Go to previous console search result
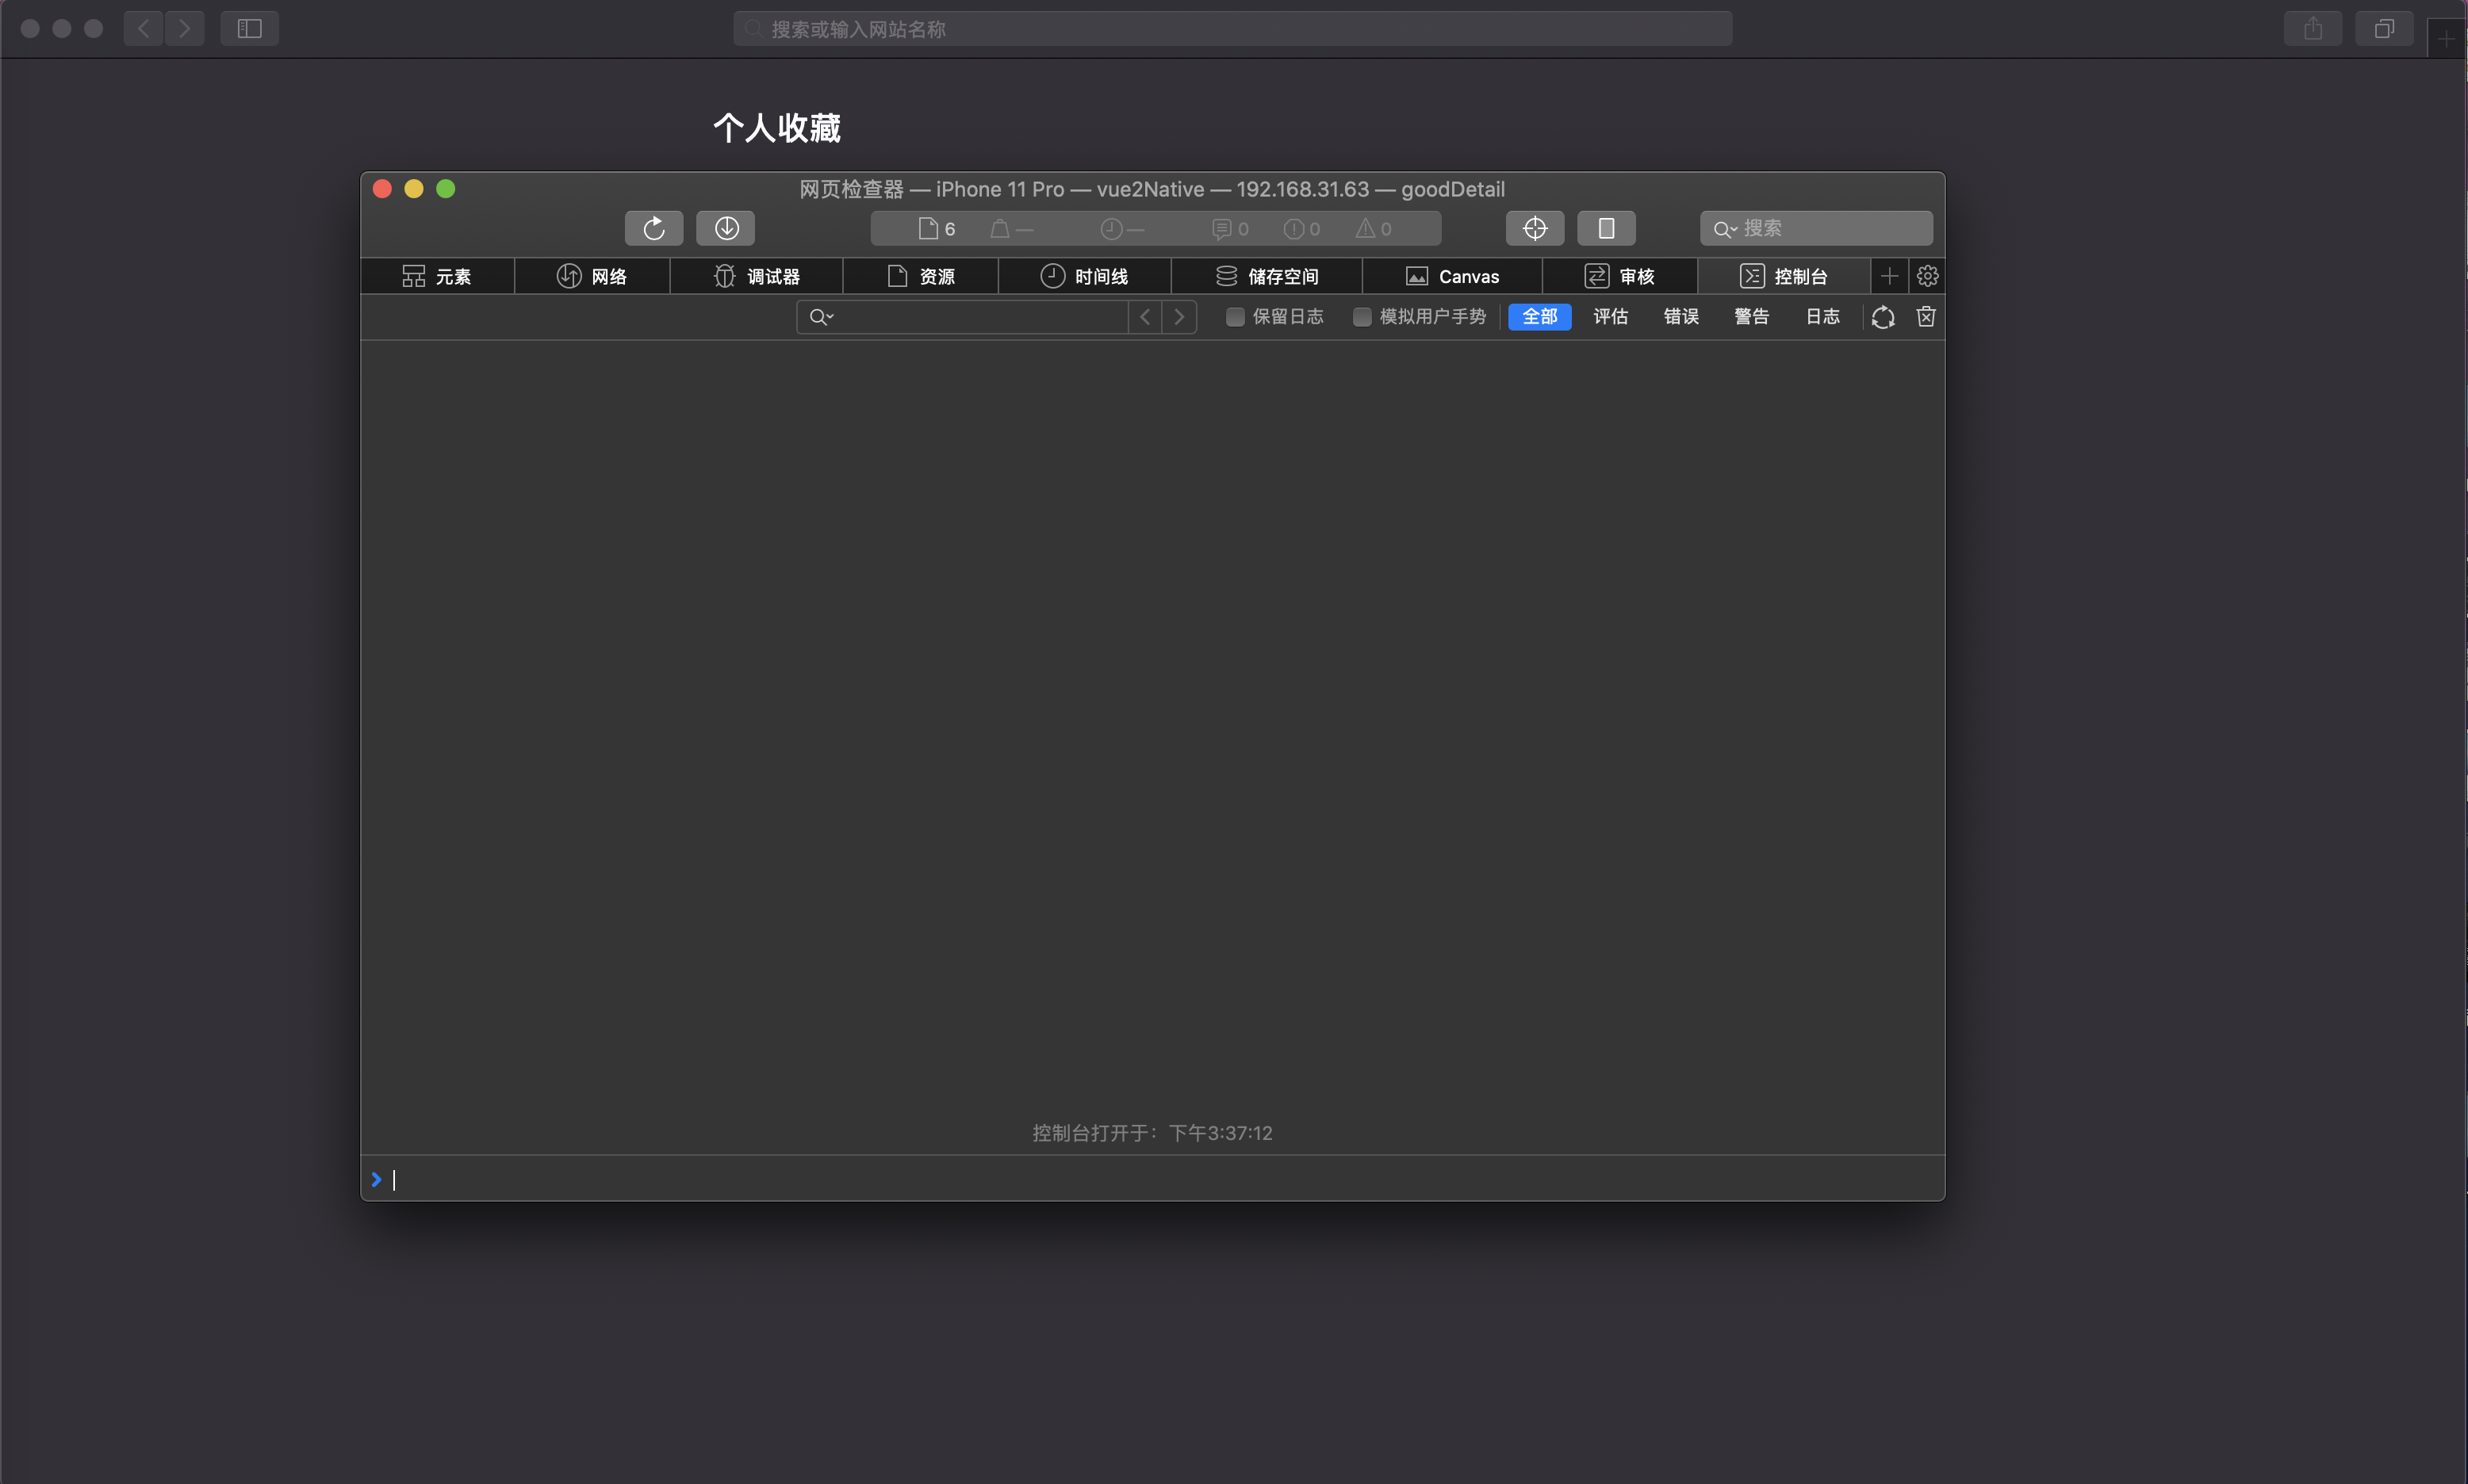This screenshot has height=1484, width=2468. point(1144,317)
